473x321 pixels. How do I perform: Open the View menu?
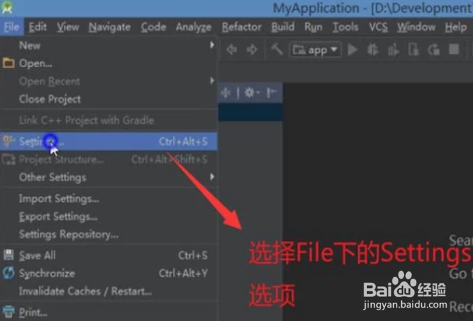(68, 27)
